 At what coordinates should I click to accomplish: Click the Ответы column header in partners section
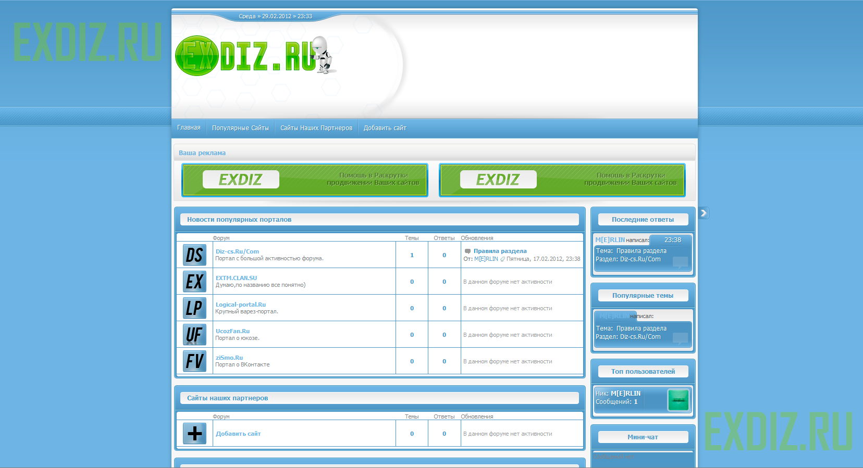[x=444, y=417]
